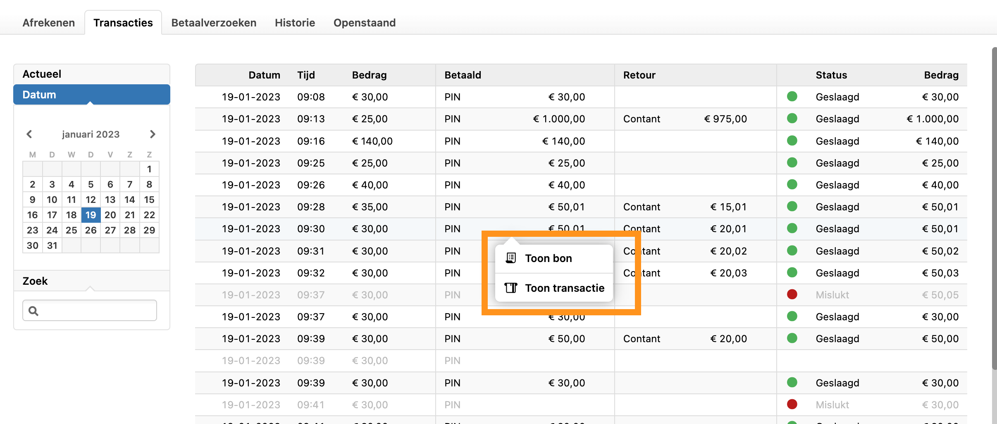Click red status dot of 09:41 failed transaction
The height and width of the screenshot is (424, 997).
792,405
